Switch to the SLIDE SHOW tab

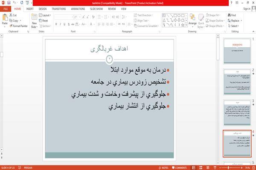tap(96, 9)
